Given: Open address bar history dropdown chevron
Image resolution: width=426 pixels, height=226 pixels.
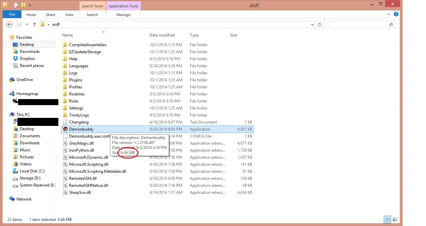Looking at the screenshot, I should pos(312,24).
